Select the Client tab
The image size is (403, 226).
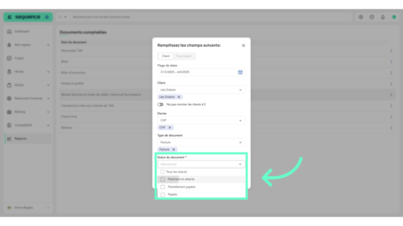tap(166, 56)
